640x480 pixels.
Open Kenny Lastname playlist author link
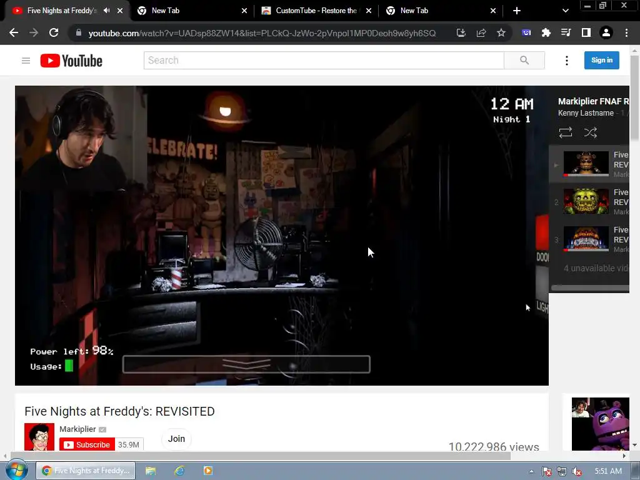click(x=586, y=113)
